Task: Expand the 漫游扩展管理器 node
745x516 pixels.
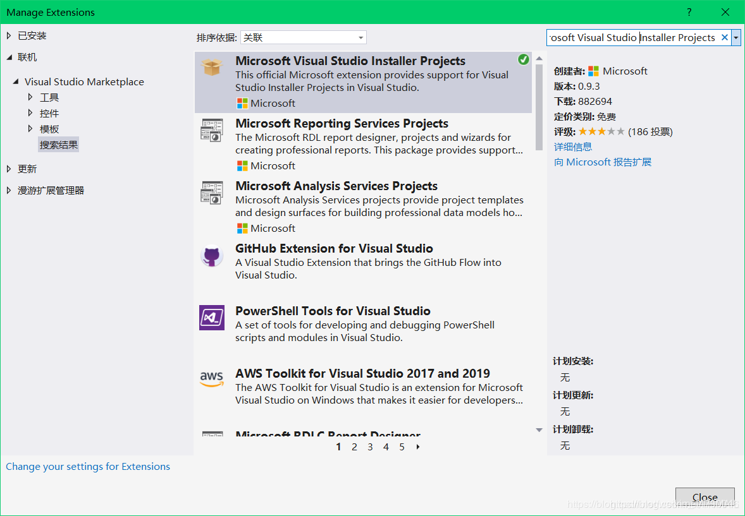Action: click(x=9, y=190)
